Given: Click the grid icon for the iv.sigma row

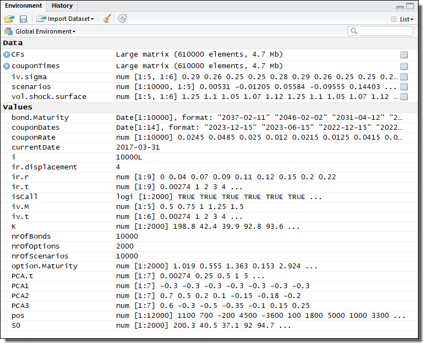Looking at the screenshot, I should 403,76.
